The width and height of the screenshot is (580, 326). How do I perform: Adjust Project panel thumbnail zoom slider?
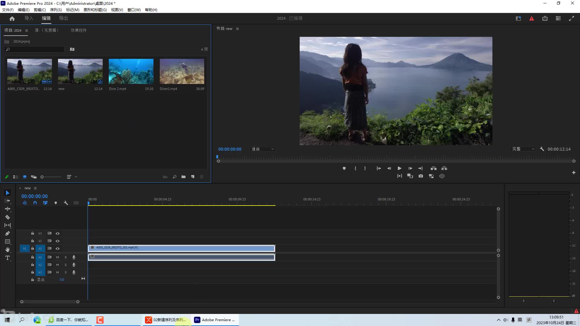pos(51,177)
